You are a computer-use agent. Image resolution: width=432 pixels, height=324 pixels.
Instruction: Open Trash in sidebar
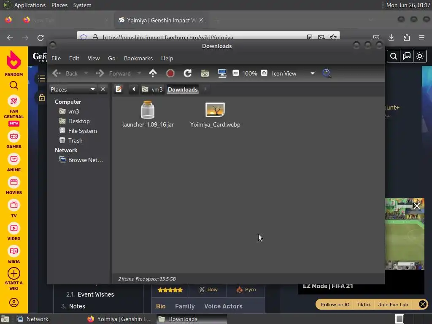(x=71, y=140)
